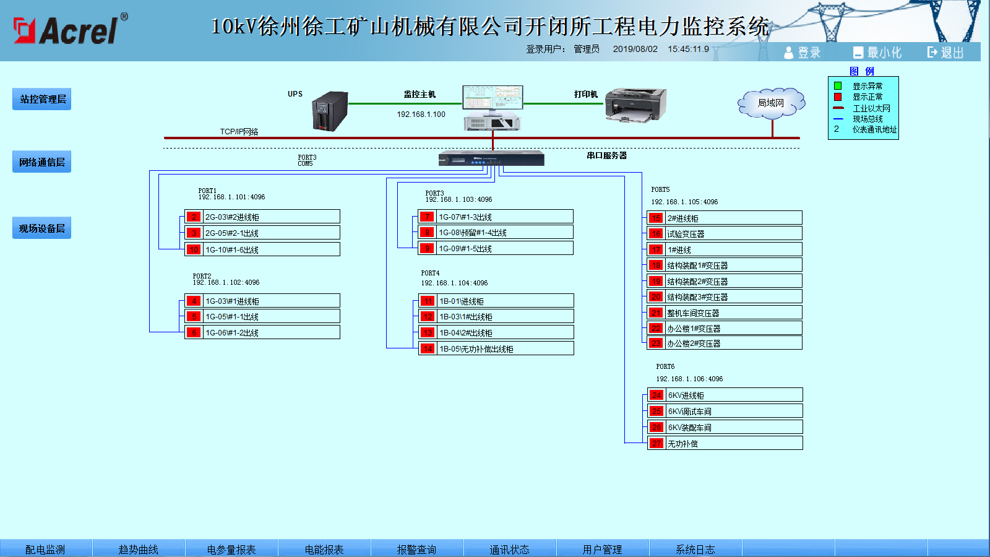Screen dimensions: 990x557
Task: Click red indicator 5 for 1G-05#1-1出线
Action: (194, 316)
